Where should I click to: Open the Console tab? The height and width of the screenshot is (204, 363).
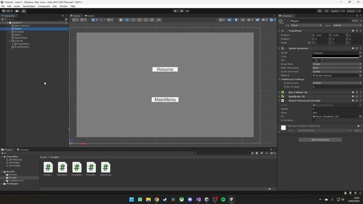coord(23,150)
